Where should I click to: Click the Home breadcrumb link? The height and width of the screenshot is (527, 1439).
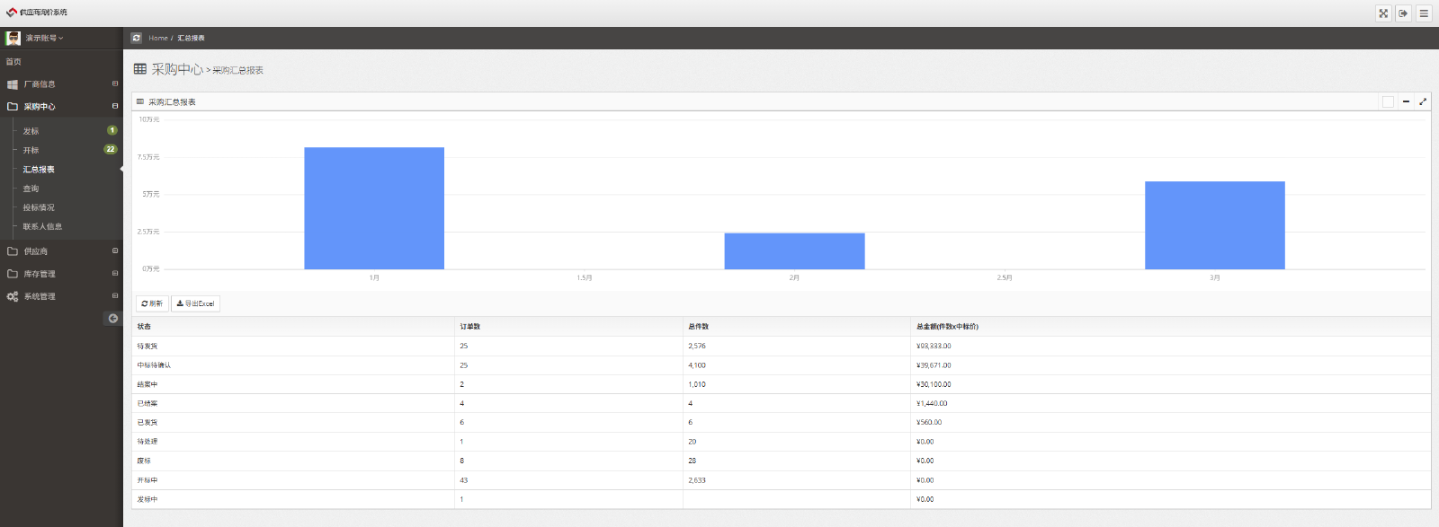click(158, 38)
